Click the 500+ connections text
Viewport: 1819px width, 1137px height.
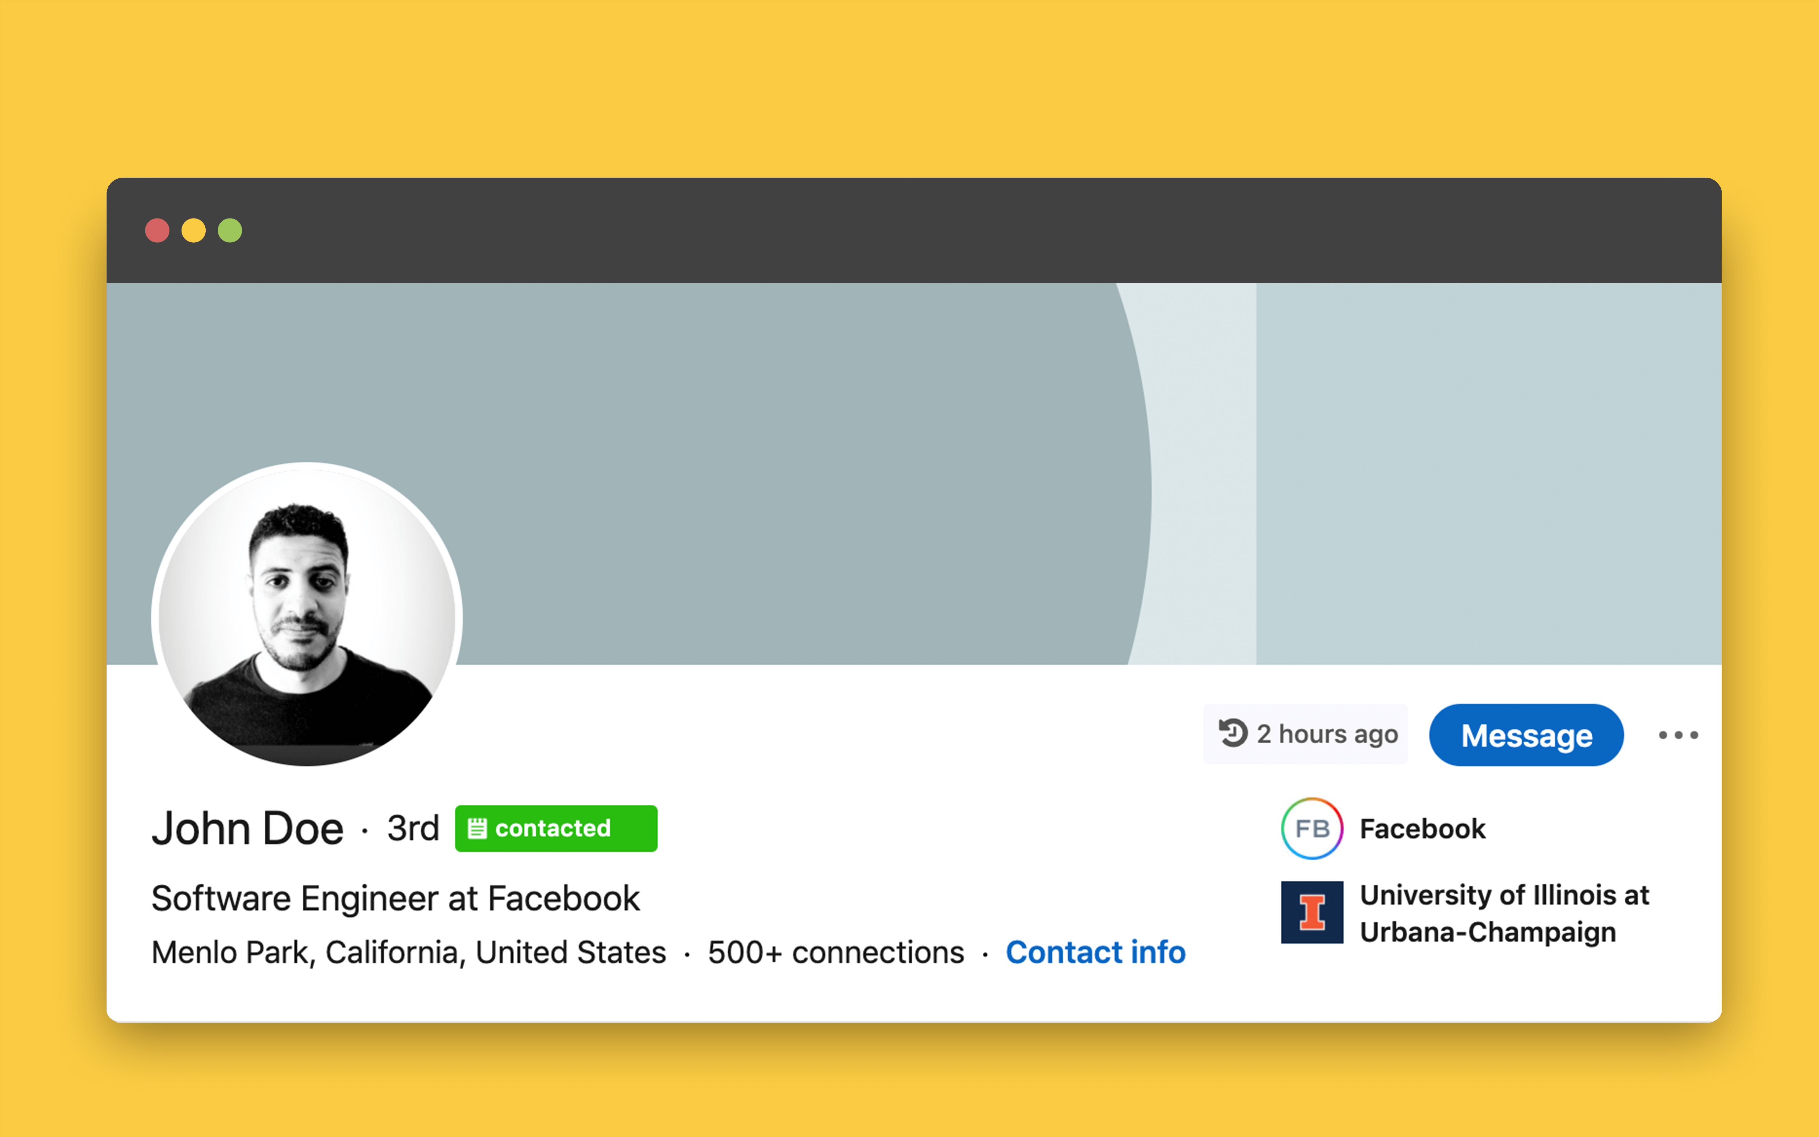(x=835, y=953)
